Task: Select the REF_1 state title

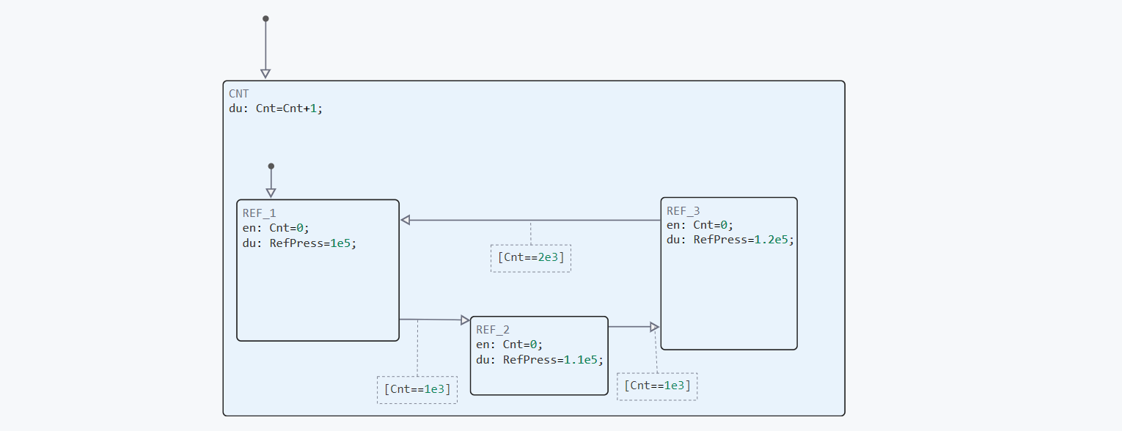Action: click(x=260, y=213)
